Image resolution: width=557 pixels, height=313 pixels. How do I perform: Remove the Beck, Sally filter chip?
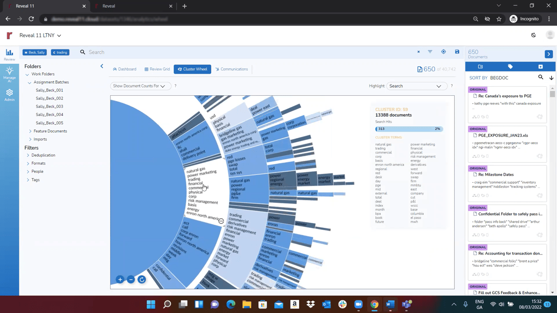(x=35, y=53)
